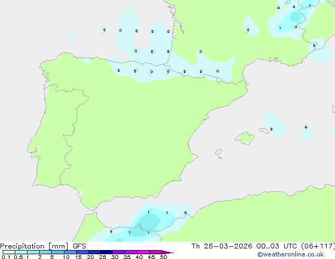The height and width of the screenshot is (259, 335).
Task: Pick the legend swatch between 10 and 15
Action: click(x=70, y=252)
